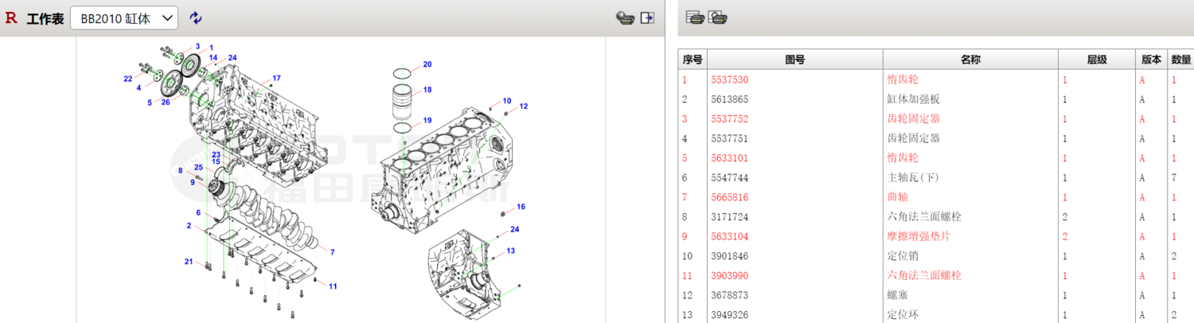Select callout number 7 near the crankshaft
The image size is (1194, 323).
[x=333, y=252]
